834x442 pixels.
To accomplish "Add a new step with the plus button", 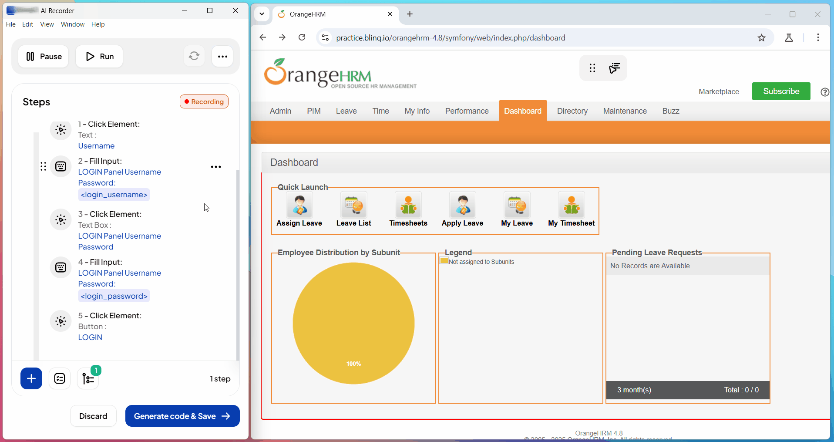I will point(31,378).
